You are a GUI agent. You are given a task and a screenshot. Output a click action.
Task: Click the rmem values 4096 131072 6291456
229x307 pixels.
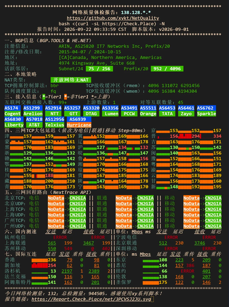(x=174, y=86)
